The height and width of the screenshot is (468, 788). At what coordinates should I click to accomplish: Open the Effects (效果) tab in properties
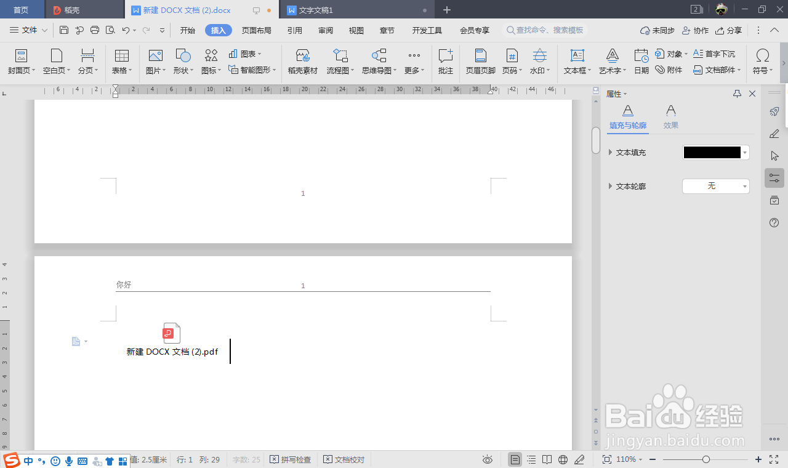tap(671, 118)
